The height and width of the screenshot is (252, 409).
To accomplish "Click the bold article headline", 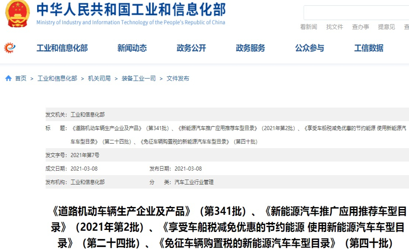I will (228, 227).
